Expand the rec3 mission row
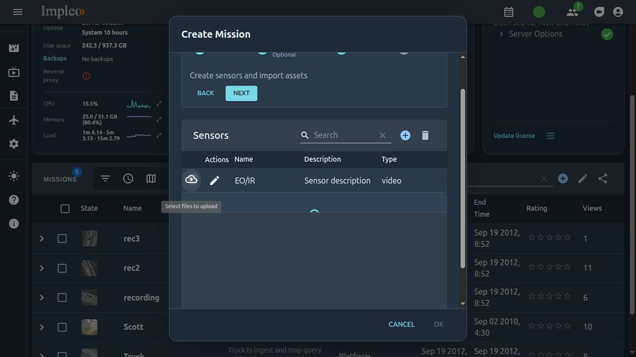 [42, 238]
